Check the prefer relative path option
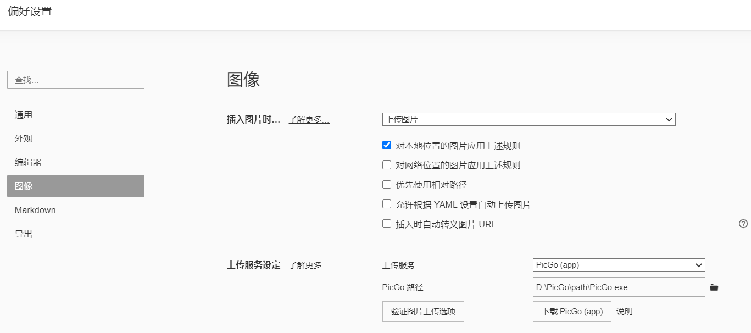 point(387,185)
